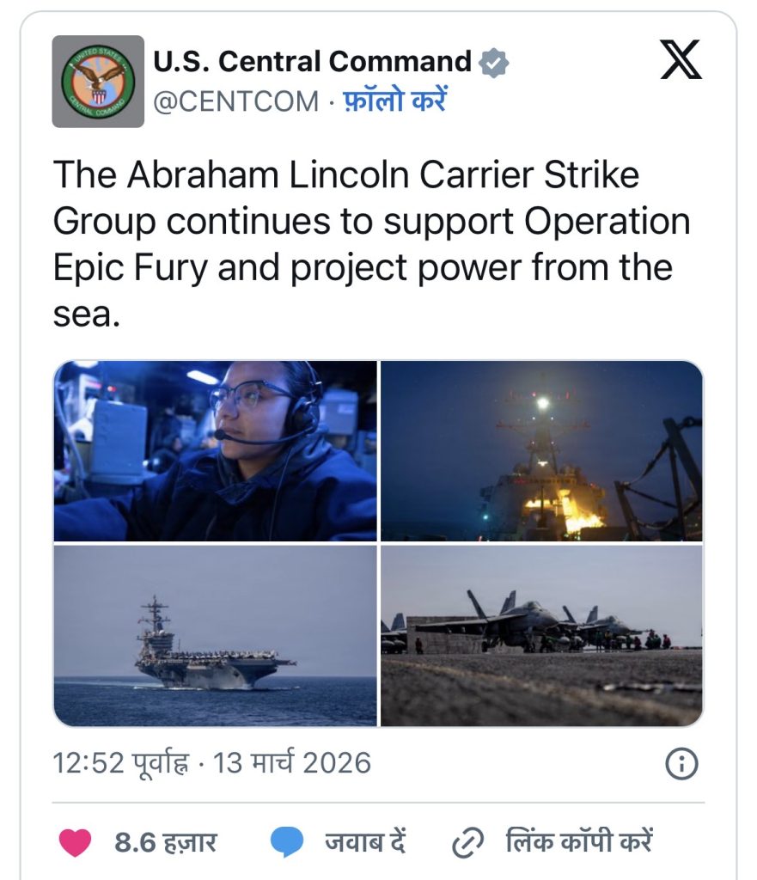757x880 pixels.
Task: Open the 13 मार्च 2026 timestamp link
Action: pos(292,763)
